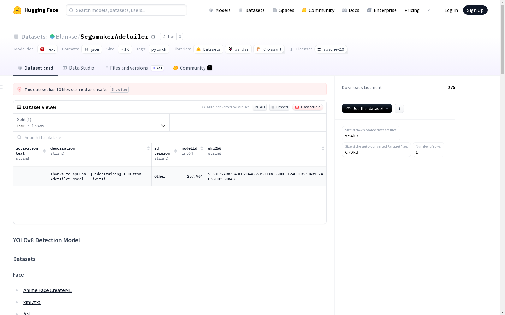Expand the +1 more libraries tag
The height and width of the screenshot is (315, 505).
290,49
